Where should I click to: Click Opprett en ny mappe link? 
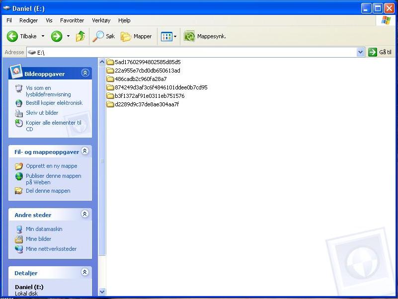pyautogui.click(x=52, y=166)
